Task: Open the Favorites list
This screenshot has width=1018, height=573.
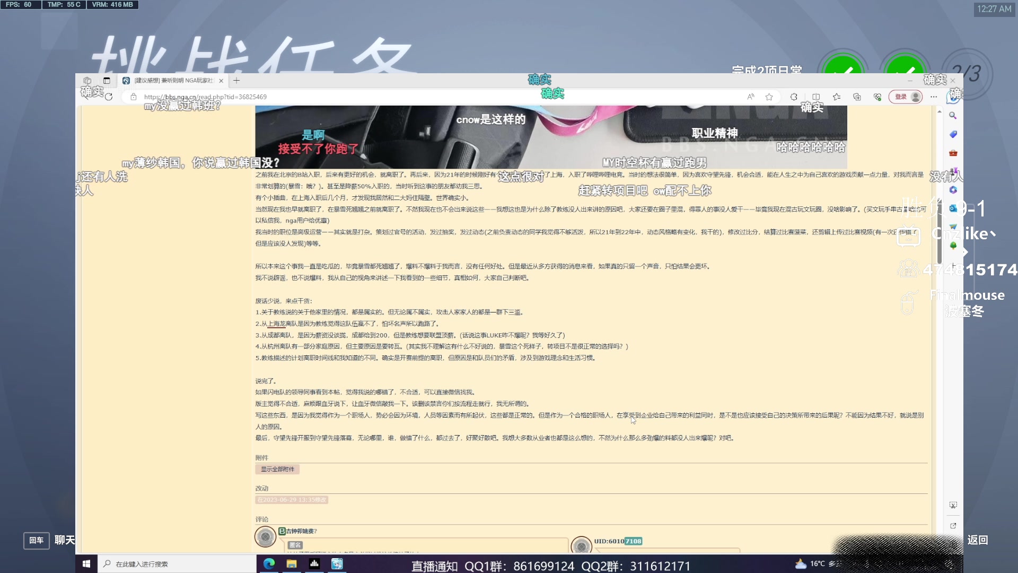Action: 837,97
